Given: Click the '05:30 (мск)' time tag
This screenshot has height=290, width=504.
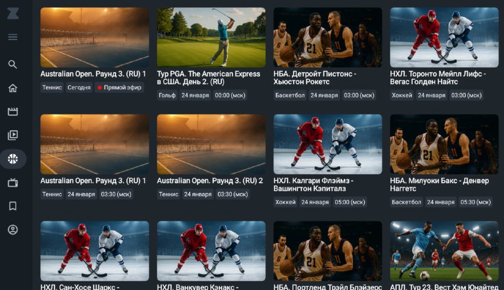Looking at the screenshot, I should 476,202.
